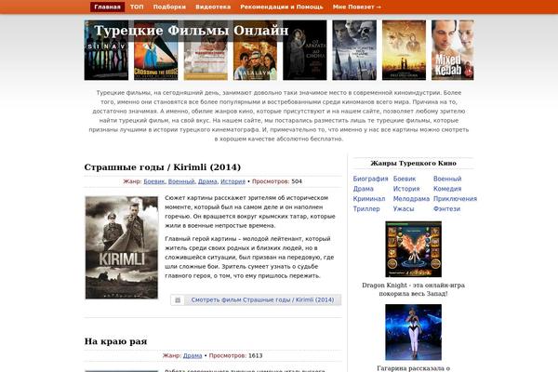Screen dimensions: 558x372
Task: Open the От Арарата до Сиона poster
Action: tap(305, 50)
